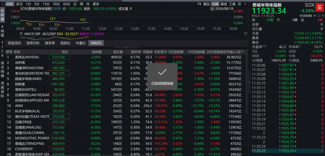Select the 5分 timeframe
The image size is (325, 156).
tap(37, 4)
